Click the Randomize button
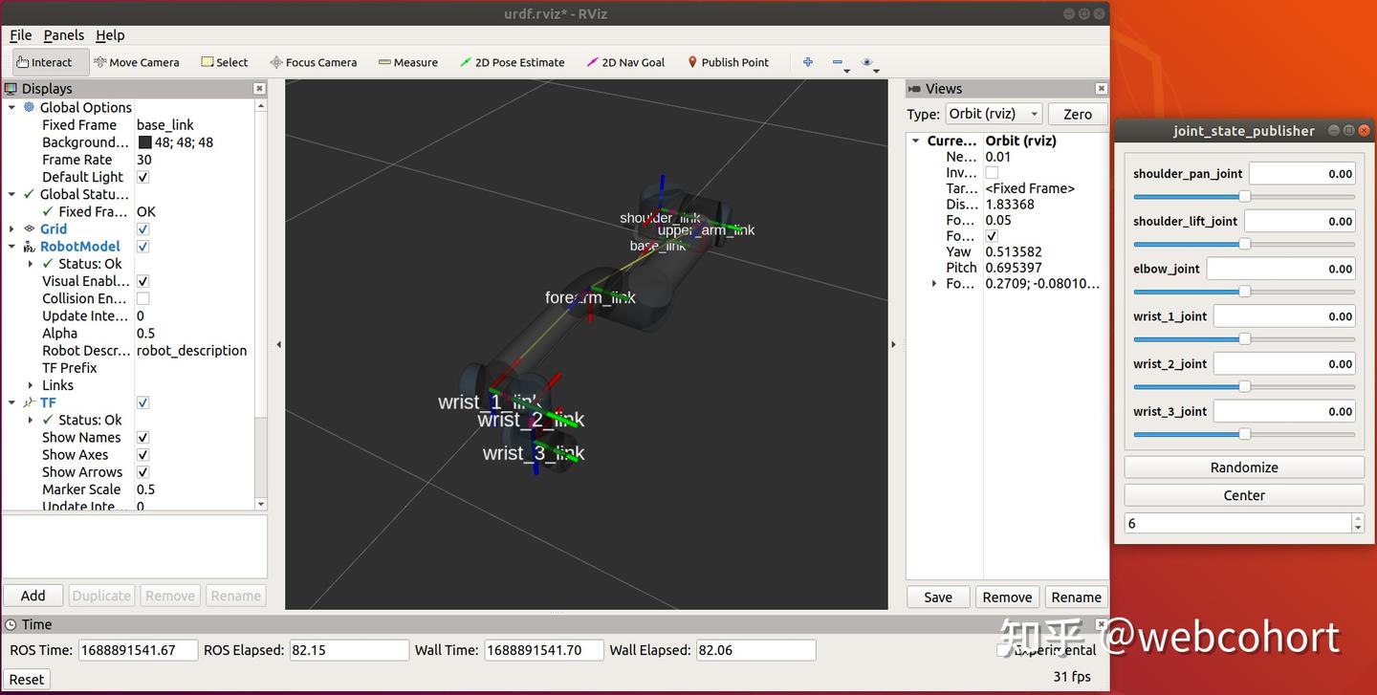The image size is (1377, 695). pos(1244,467)
